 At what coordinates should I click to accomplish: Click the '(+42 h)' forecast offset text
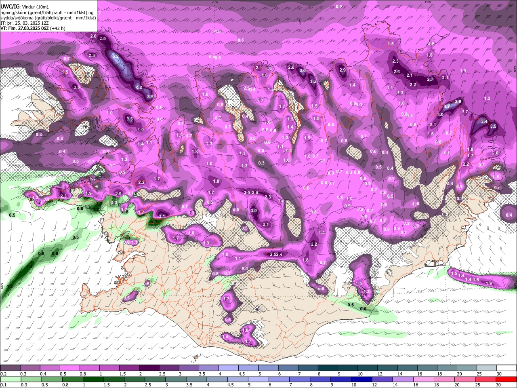pyautogui.click(x=57, y=28)
